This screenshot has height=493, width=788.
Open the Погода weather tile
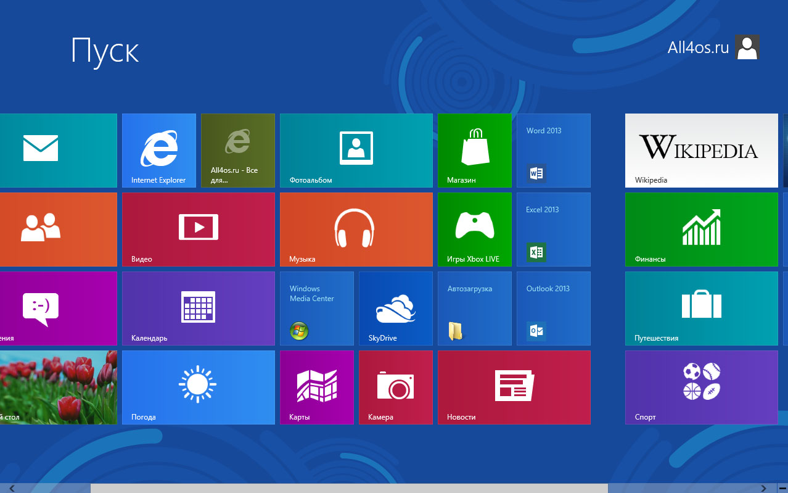pyautogui.click(x=199, y=387)
